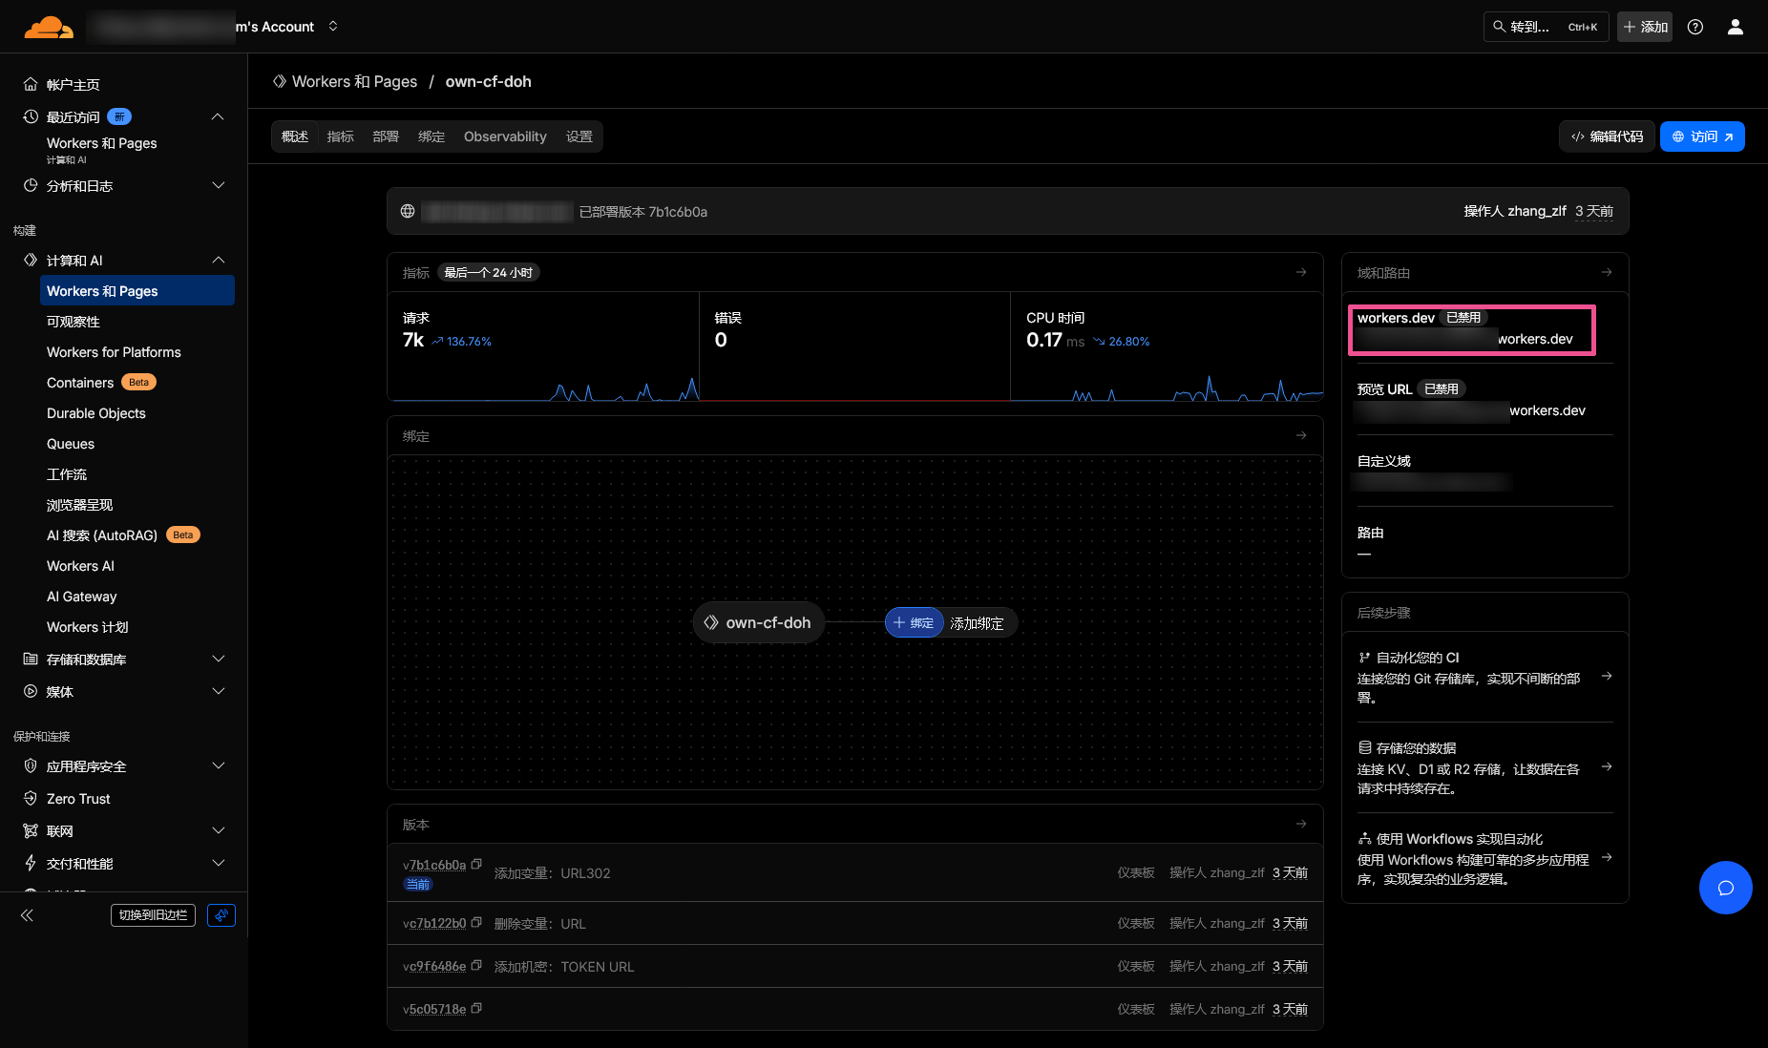Click the Cloudflare logo icon
1768x1048 pixels.
[48, 27]
